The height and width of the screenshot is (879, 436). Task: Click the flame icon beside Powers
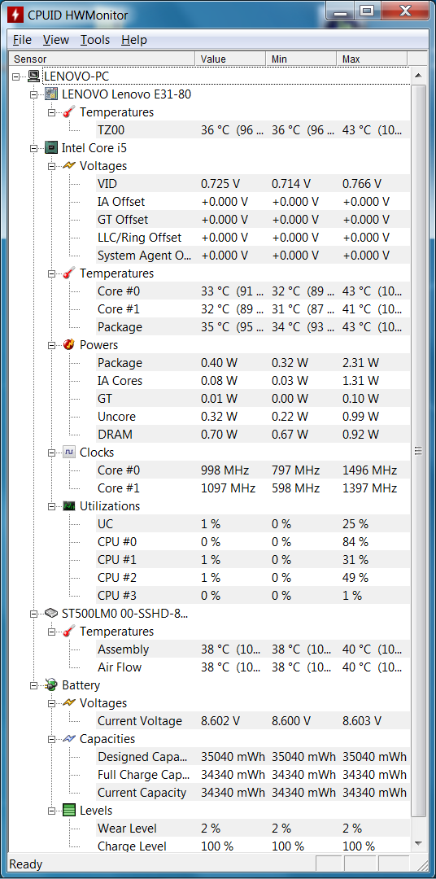click(x=69, y=345)
